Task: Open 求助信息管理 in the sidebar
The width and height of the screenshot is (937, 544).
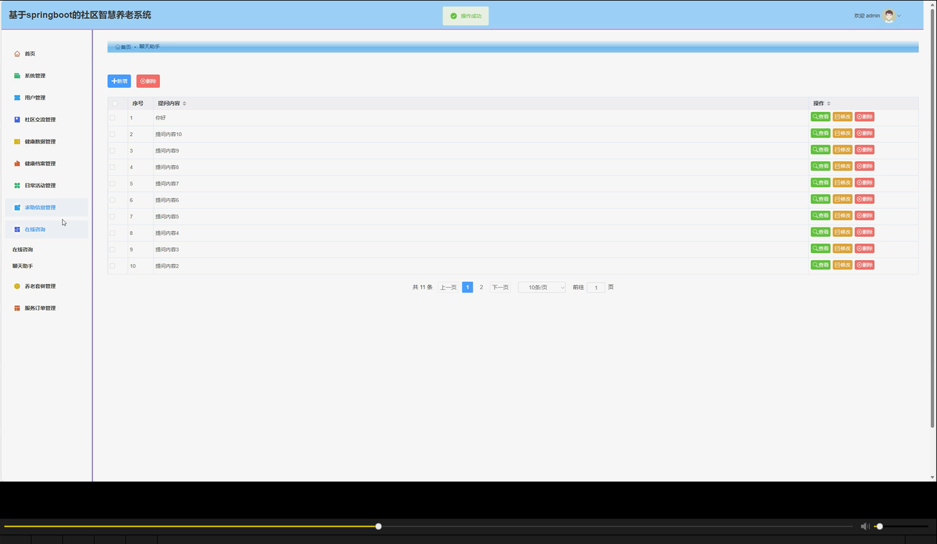Action: tap(46, 207)
